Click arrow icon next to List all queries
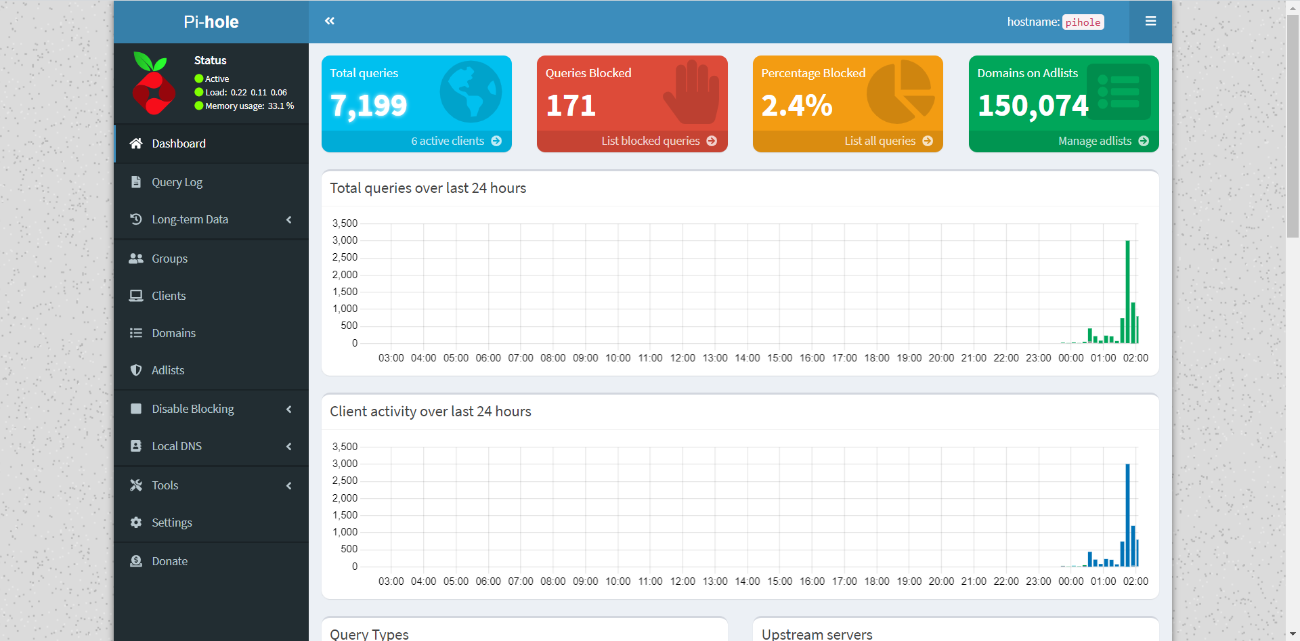1300x641 pixels. [x=928, y=141]
